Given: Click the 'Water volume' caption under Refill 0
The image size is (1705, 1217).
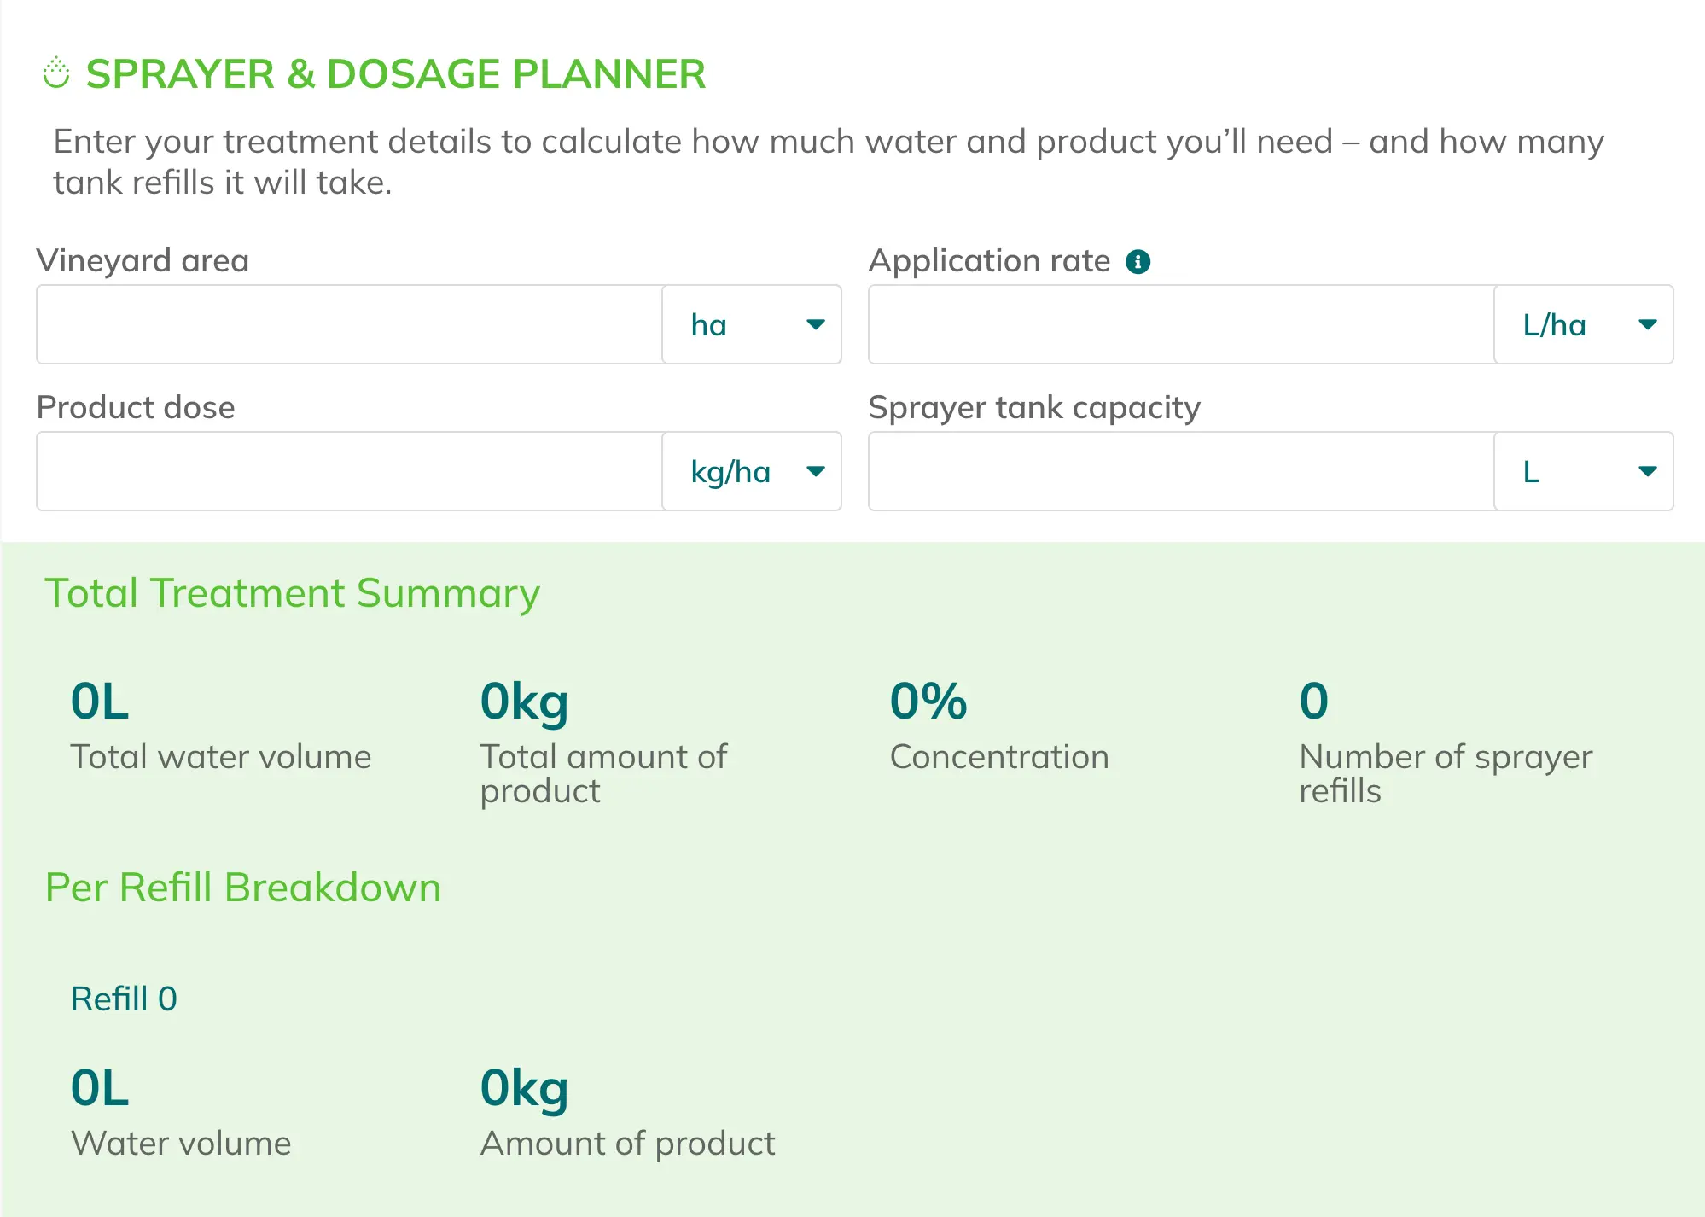Looking at the screenshot, I should [x=181, y=1144].
